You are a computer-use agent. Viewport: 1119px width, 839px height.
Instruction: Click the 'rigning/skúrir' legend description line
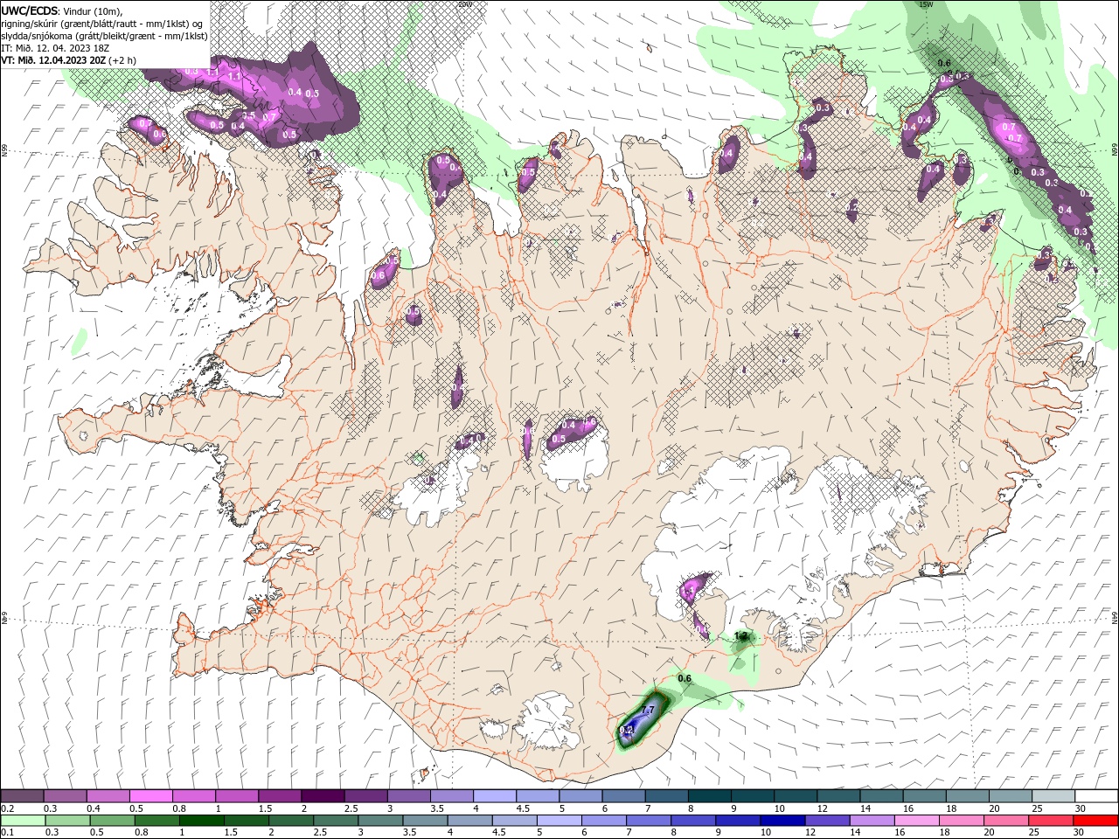pos(101,24)
